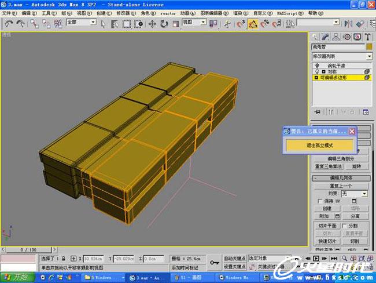Open the 帮助 menu
This screenshot has height=283, width=376.
tap(316, 13)
